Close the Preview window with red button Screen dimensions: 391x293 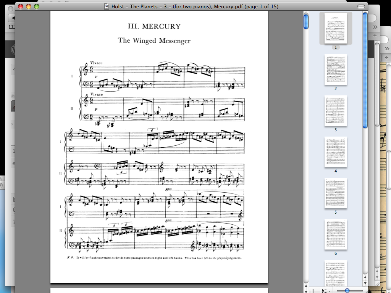coord(21,6)
